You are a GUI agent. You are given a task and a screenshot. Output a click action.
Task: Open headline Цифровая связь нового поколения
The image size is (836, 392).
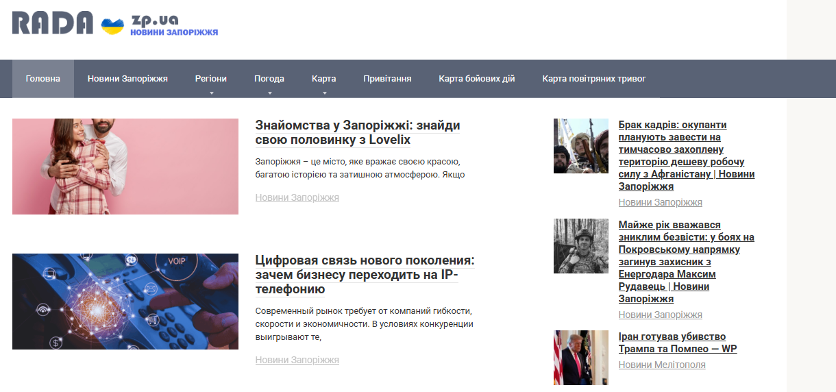[365, 275]
